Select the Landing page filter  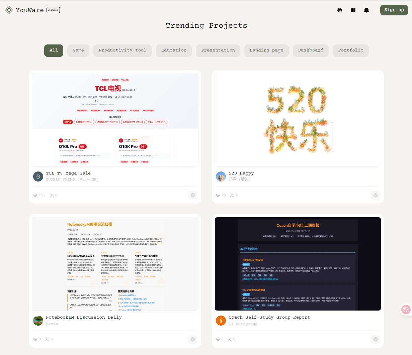coord(266,50)
